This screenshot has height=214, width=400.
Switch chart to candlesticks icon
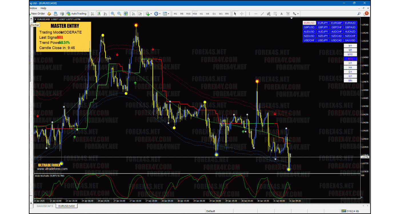99,14
